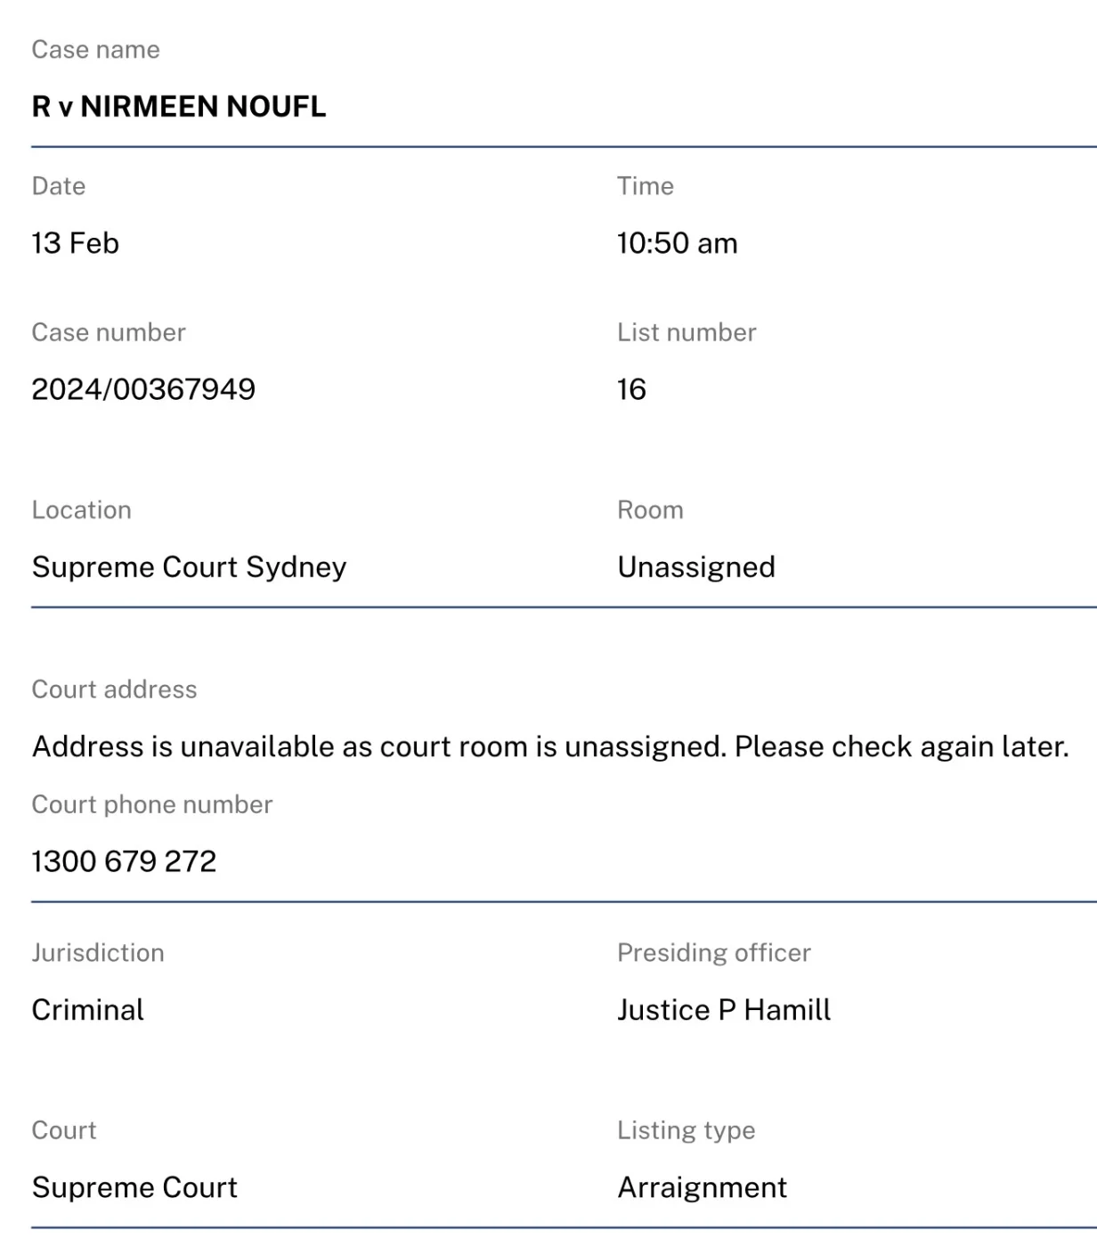Click the Court address label
Screen dimensions: 1097x1247
114,689
